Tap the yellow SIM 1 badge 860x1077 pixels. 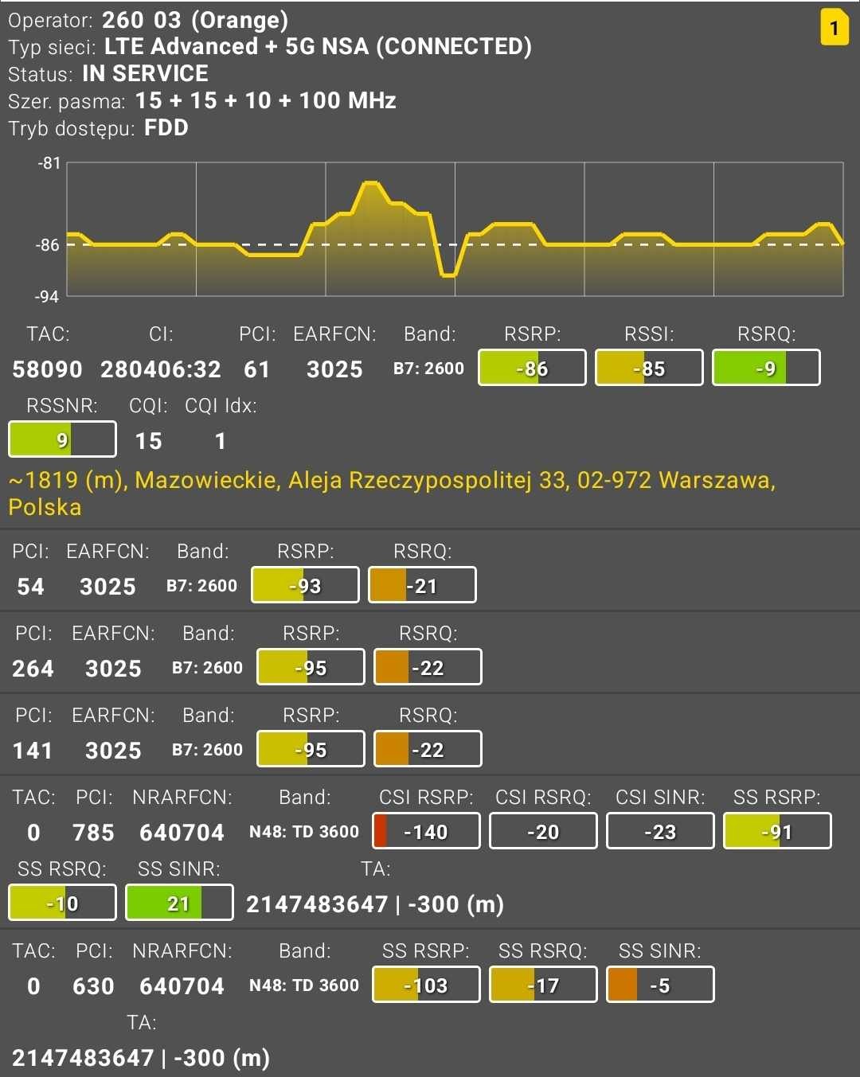[834, 27]
